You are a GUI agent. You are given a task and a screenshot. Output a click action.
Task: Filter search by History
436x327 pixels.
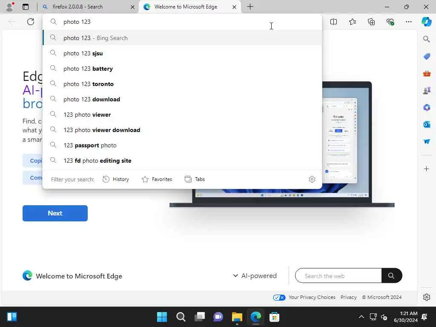[x=116, y=179]
